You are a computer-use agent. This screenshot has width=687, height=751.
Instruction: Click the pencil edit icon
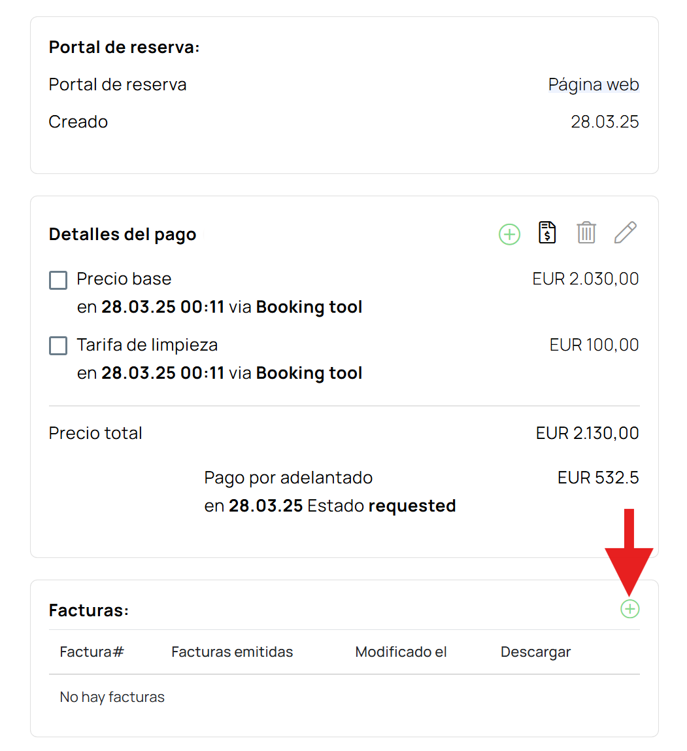[626, 233]
